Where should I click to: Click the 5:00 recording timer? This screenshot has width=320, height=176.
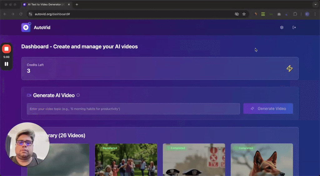pos(7,57)
